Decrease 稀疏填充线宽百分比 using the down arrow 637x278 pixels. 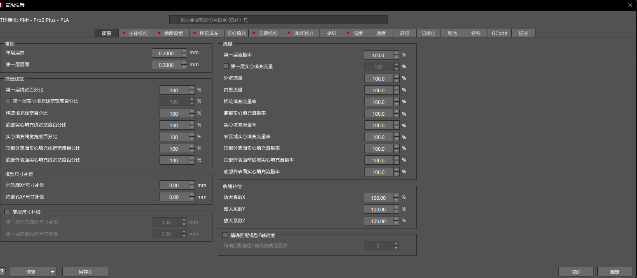[x=192, y=116]
